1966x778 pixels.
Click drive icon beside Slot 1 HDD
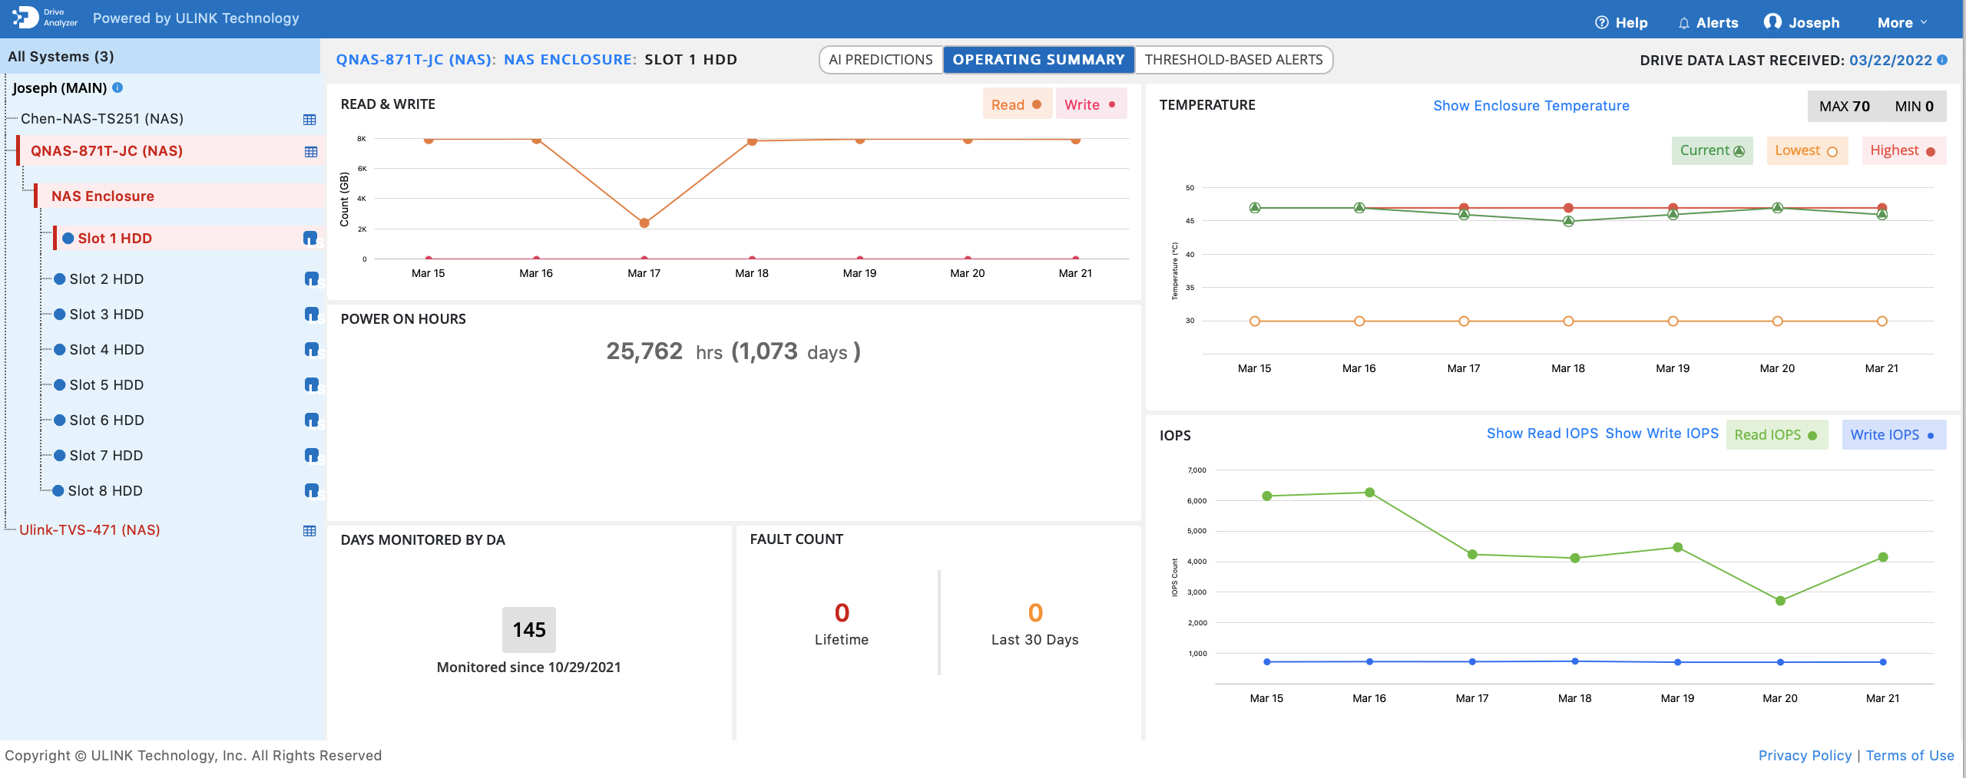[x=310, y=239]
